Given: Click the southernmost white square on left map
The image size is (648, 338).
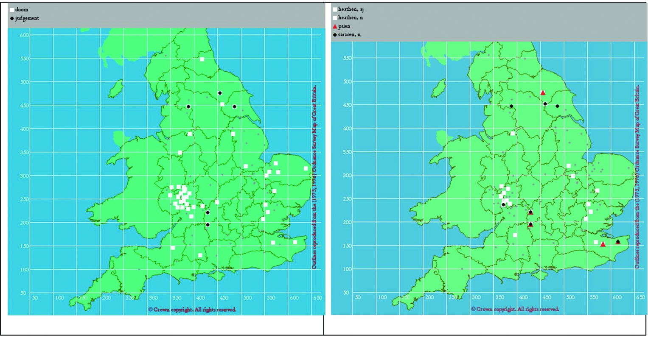Looking at the screenshot, I should (x=200, y=255).
